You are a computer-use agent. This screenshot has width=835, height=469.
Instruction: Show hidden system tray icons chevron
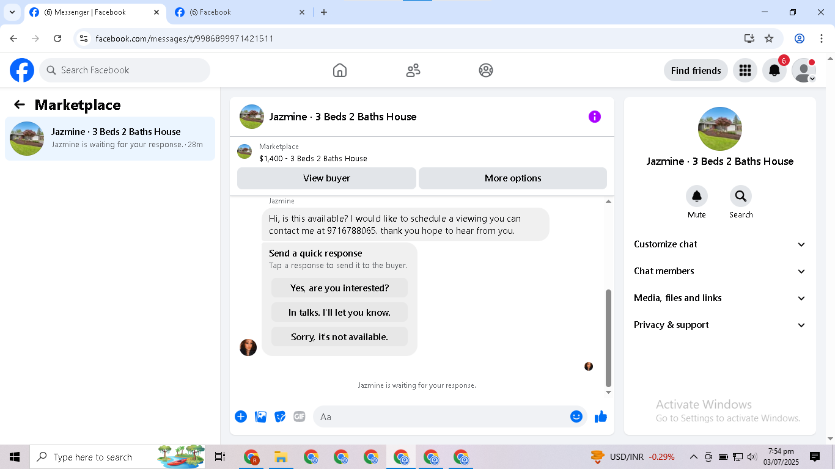click(x=694, y=457)
